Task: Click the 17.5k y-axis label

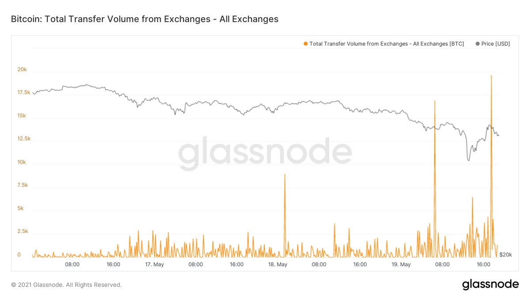Action: (x=24, y=92)
